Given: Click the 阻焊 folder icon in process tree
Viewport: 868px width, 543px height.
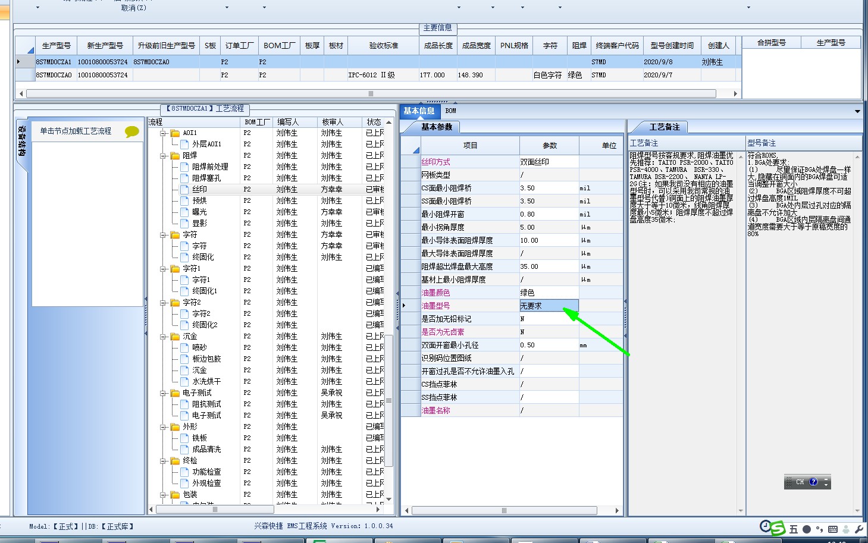Looking at the screenshot, I should coord(175,155).
